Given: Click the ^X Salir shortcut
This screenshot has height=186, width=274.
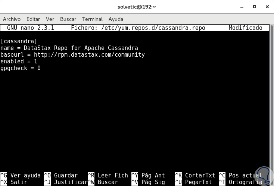Looking at the screenshot, I should pyautogui.click(x=14, y=182).
